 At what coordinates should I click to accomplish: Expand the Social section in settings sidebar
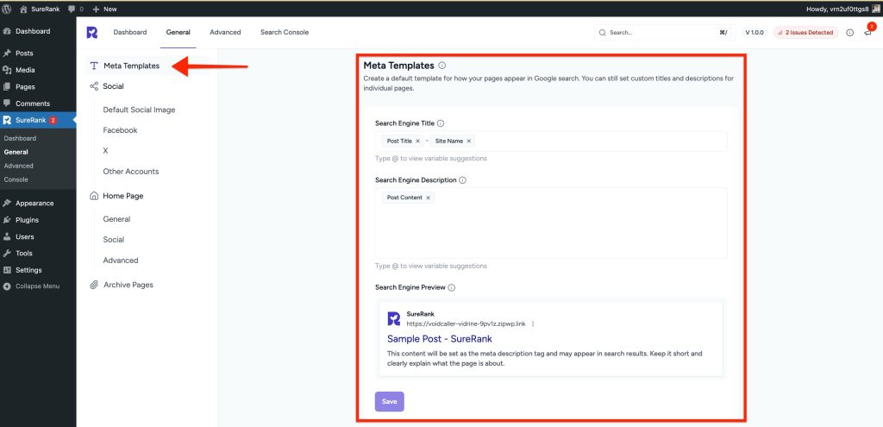(113, 87)
